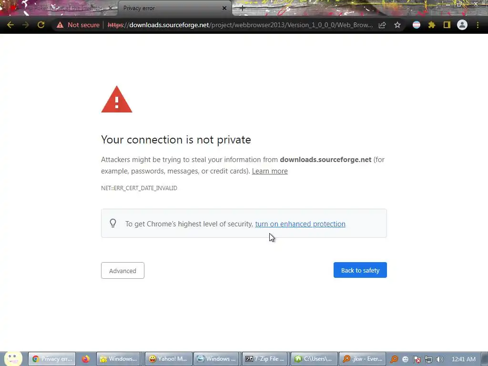The width and height of the screenshot is (488, 366).
Task: Click the NET::ERR_CERT_DATE_INVALID error code
Action: click(x=139, y=188)
